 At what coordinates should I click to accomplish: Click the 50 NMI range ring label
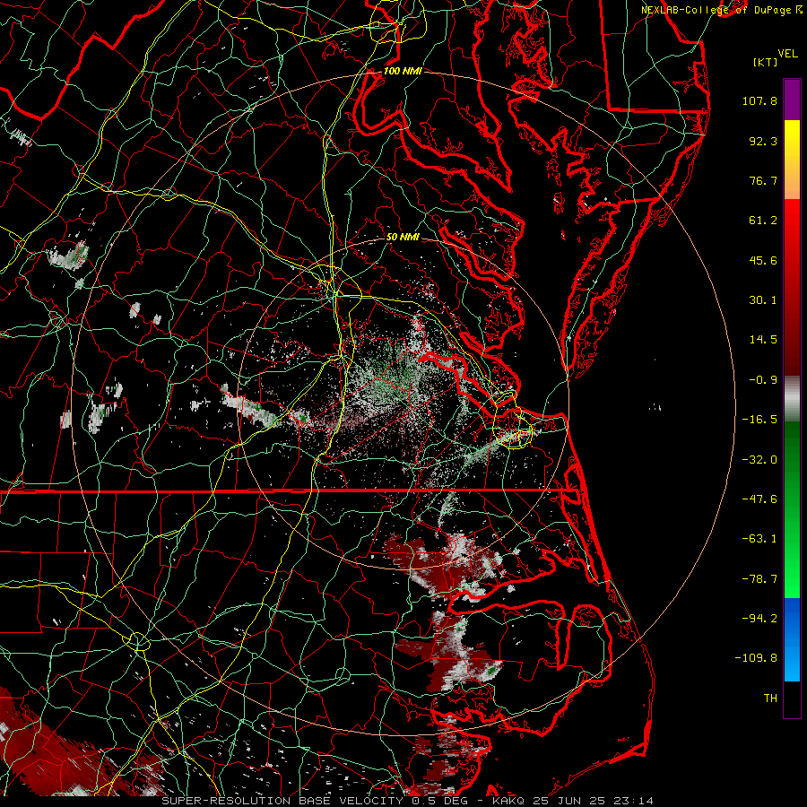403,238
